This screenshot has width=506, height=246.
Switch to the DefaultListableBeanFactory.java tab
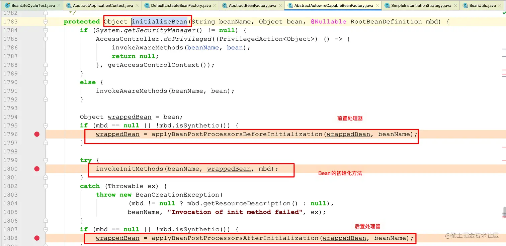click(181, 6)
